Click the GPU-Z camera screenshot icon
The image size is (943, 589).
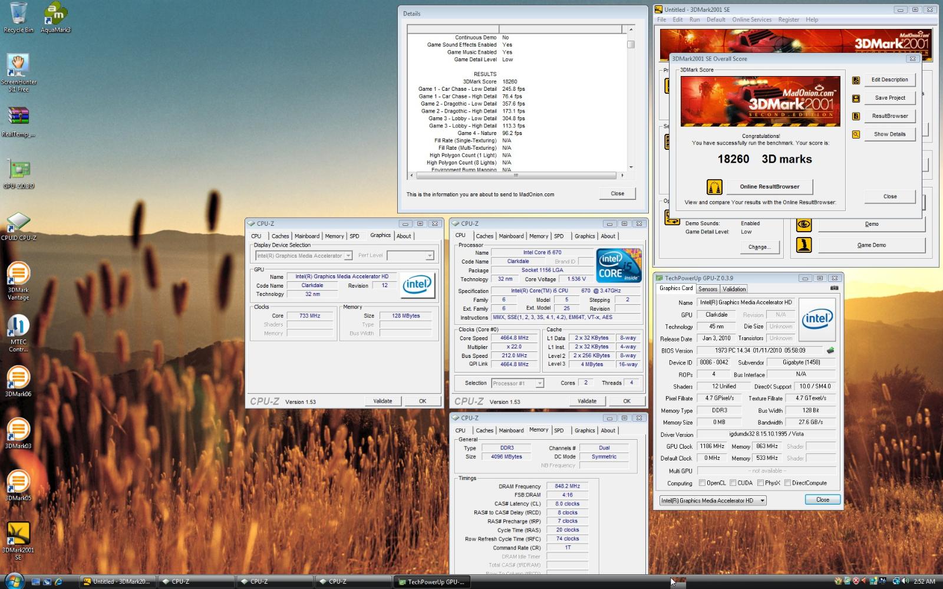pos(834,288)
